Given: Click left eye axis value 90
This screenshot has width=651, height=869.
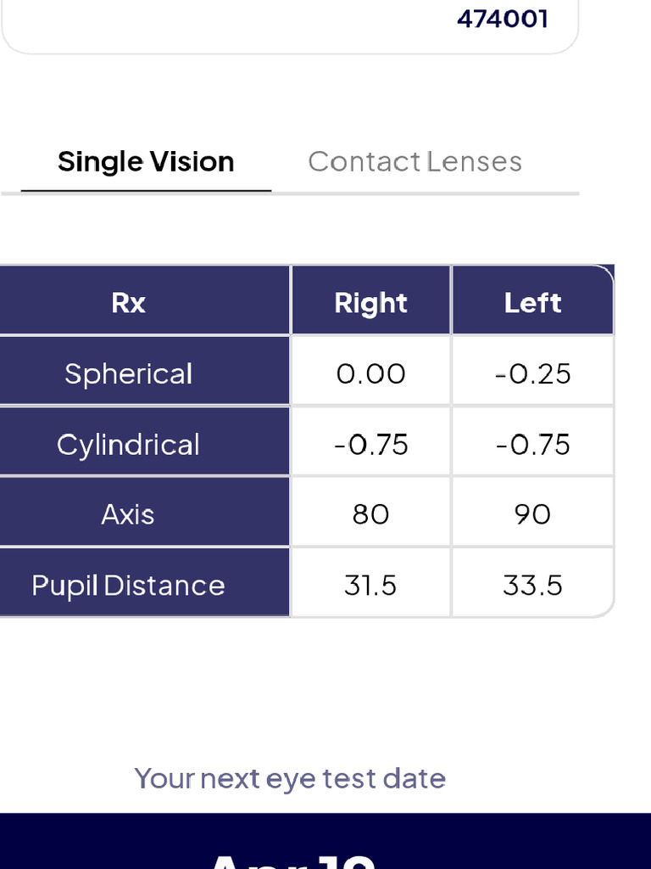Looking at the screenshot, I should coord(532,514).
